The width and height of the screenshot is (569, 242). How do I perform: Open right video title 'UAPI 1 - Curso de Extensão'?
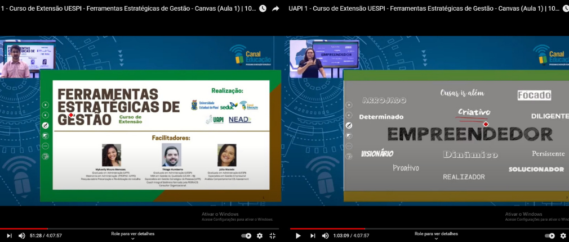click(x=424, y=8)
